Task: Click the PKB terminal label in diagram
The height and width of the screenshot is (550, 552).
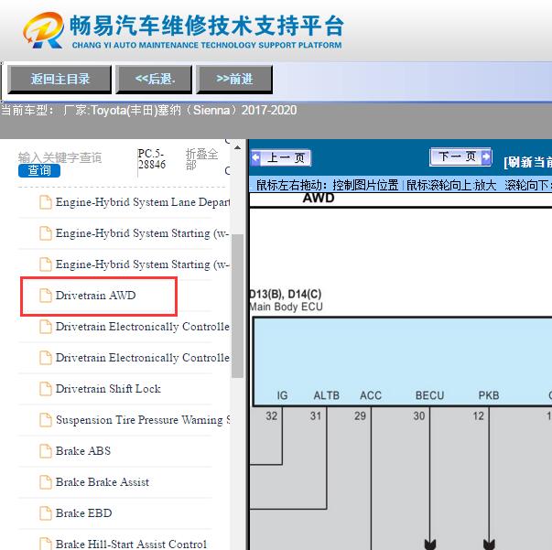Action: tap(489, 395)
